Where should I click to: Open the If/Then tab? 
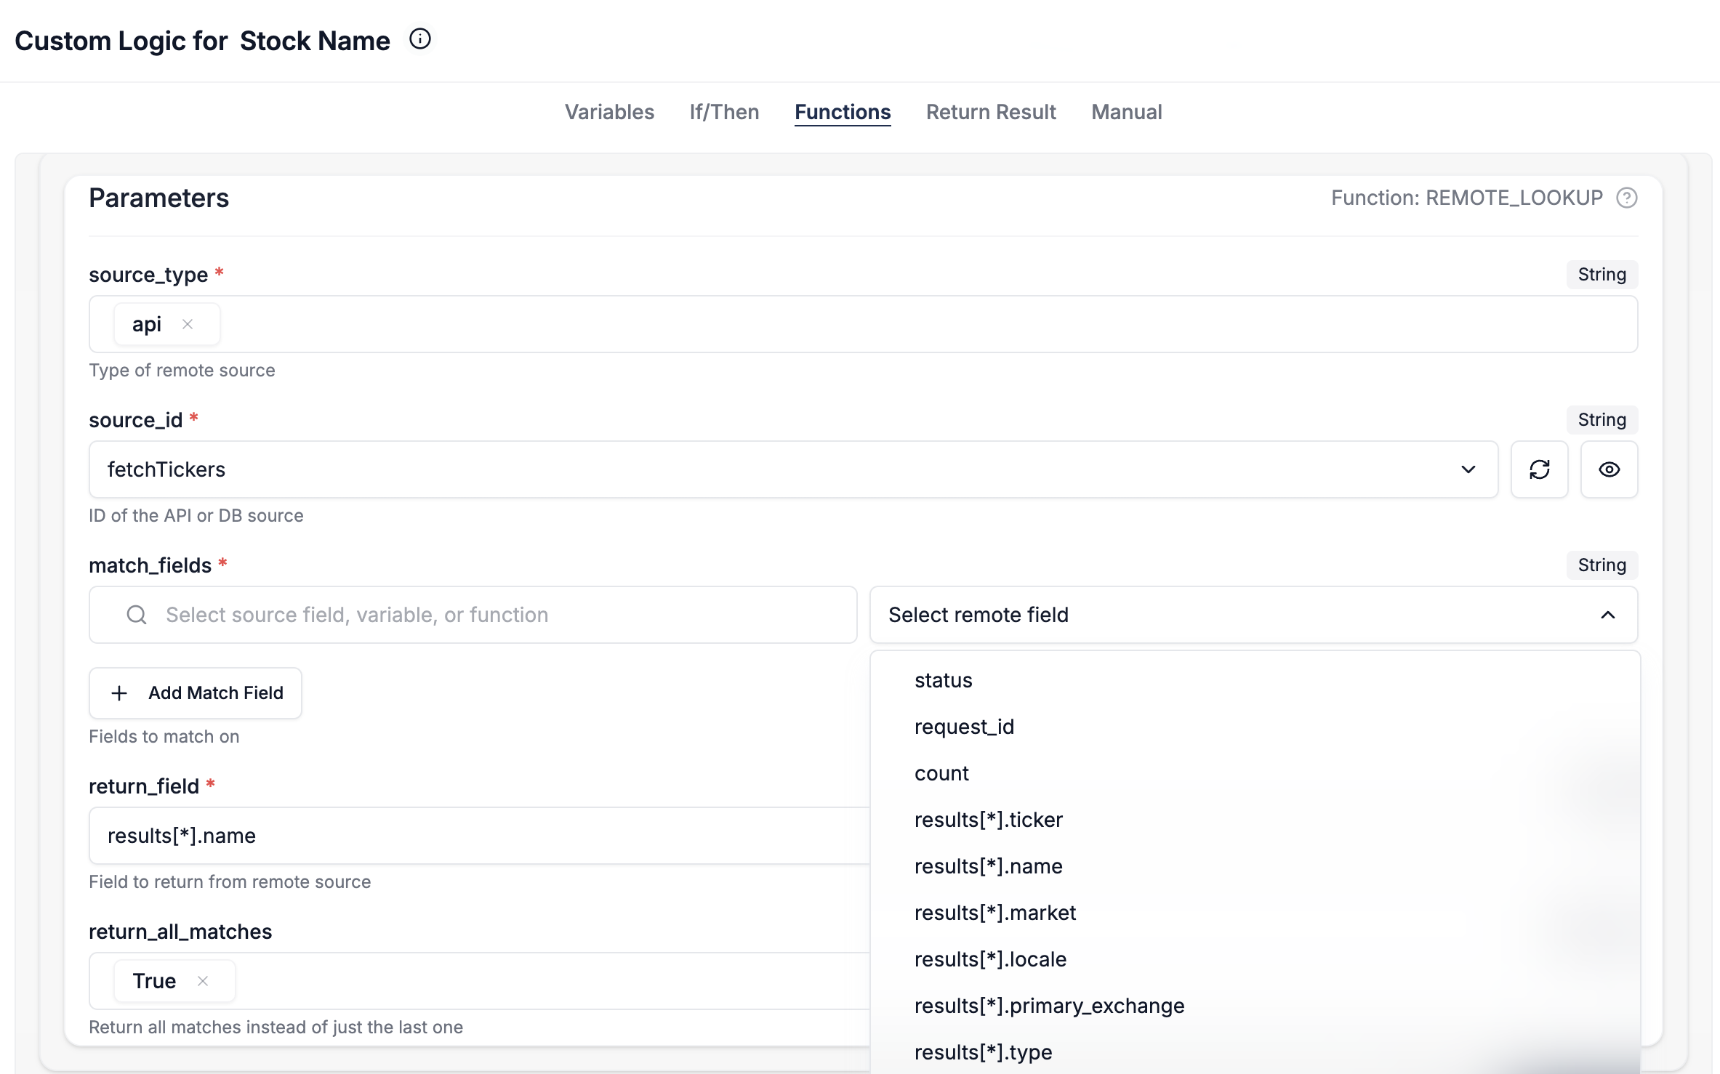724,112
